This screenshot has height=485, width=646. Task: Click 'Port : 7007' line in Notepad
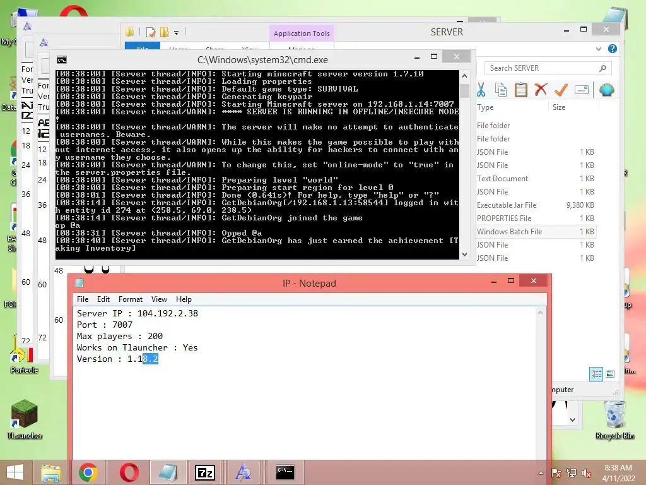[x=105, y=325]
